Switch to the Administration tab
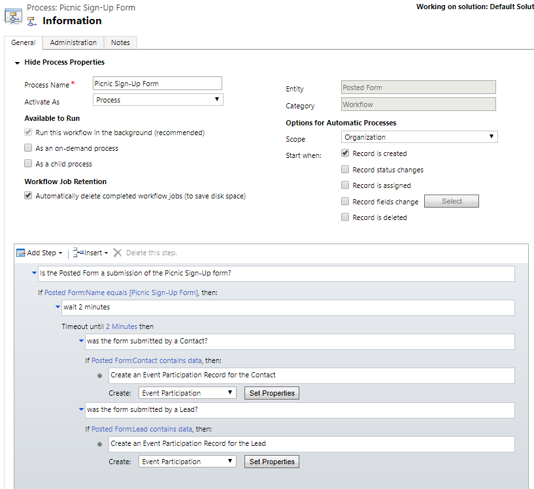The image size is (534, 489). click(73, 42)
